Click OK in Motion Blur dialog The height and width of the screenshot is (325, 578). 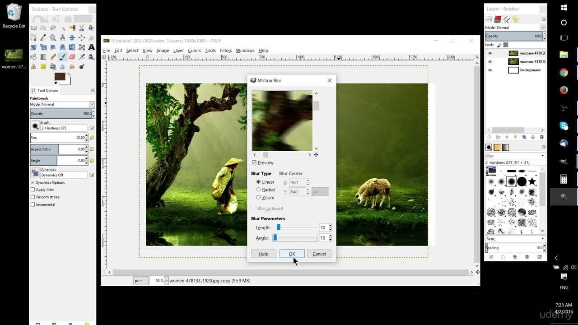click(292, 254)
